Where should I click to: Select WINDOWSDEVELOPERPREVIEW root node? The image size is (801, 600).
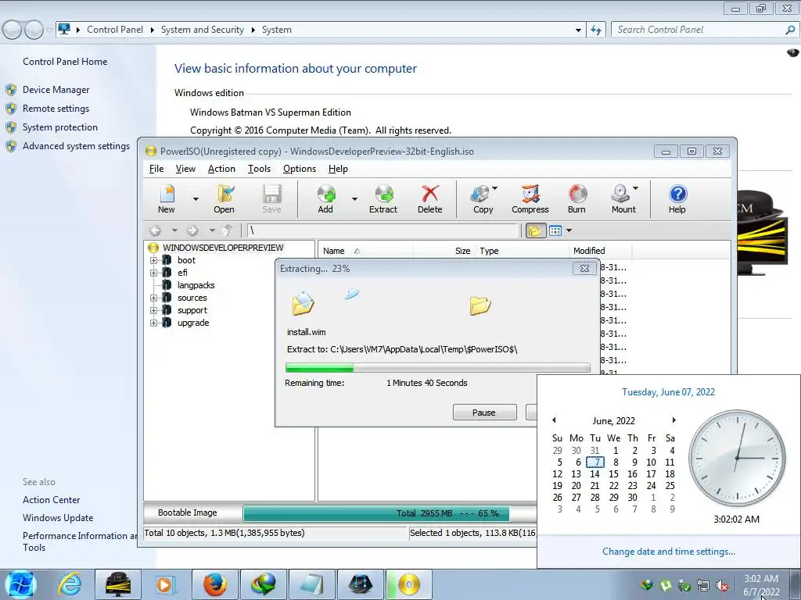pos(223,248)
